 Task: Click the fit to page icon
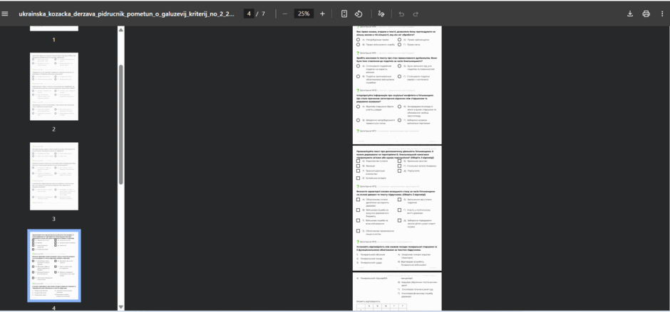(344, 14)
